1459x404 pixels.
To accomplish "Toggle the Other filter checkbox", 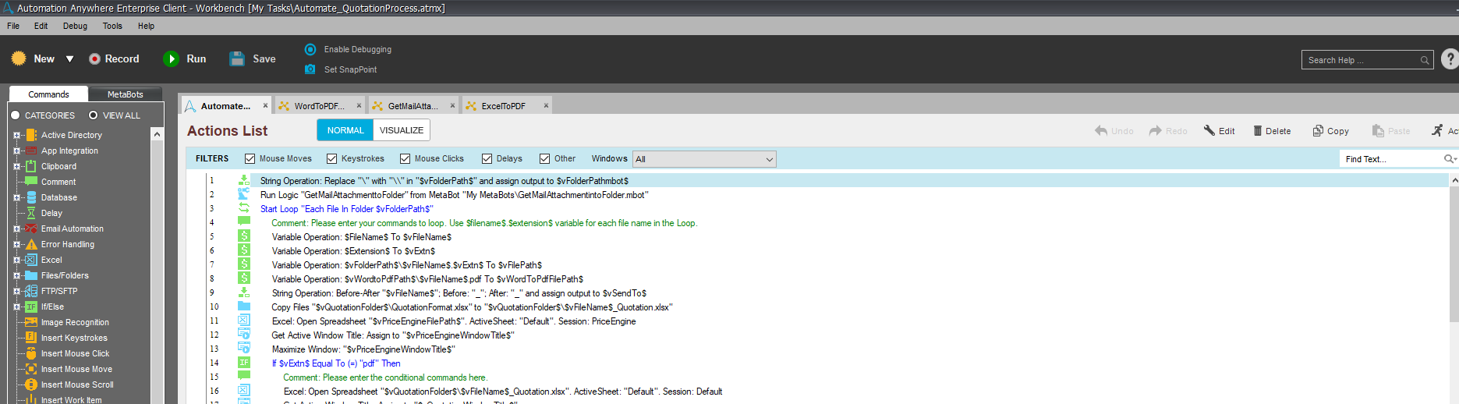I will click(x=544, y=159).
